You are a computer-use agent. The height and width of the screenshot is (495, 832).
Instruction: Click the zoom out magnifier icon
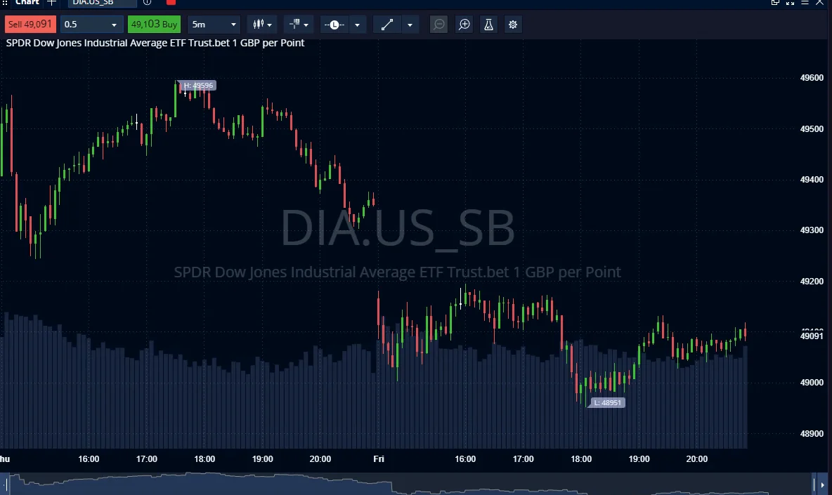click(x=438, y=25)
